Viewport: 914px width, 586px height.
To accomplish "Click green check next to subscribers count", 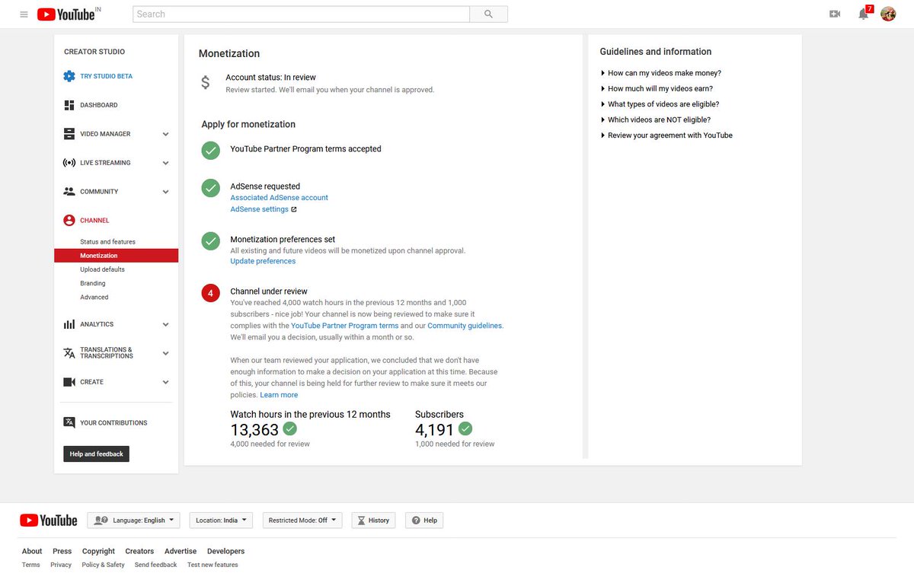I will (465, 429).
